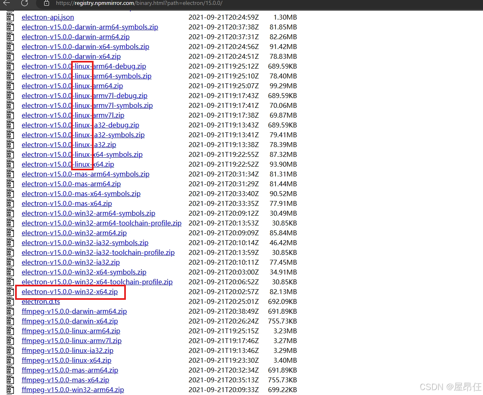Download ffmpeg-v15.0.0-linux-x64.zip
This screenshot has width=483, height=395.
pyautogui.click(x=67, y=361)
